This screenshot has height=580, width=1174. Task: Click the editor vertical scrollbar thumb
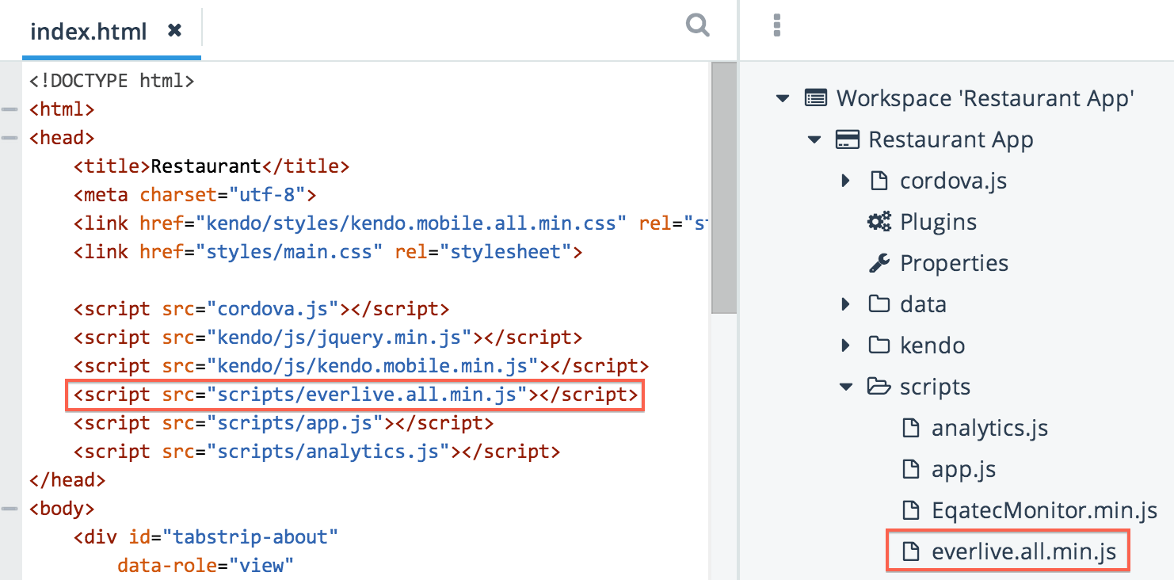(723, 189)
